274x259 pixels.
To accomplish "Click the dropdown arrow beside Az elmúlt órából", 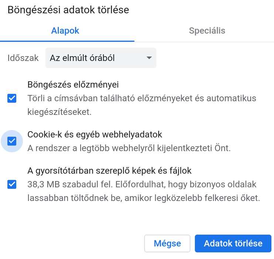I will point(149,58).
